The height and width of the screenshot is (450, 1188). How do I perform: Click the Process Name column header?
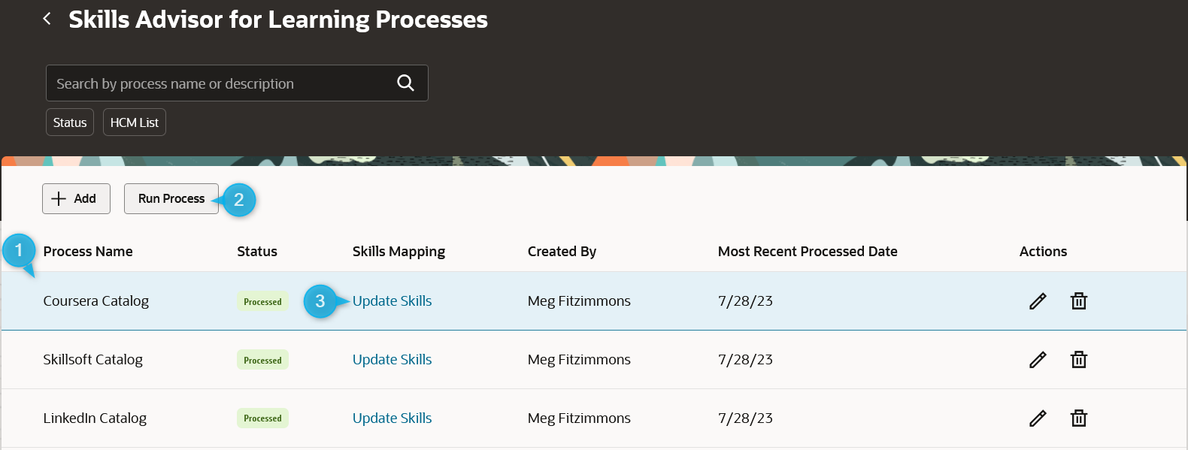point(88,252)
